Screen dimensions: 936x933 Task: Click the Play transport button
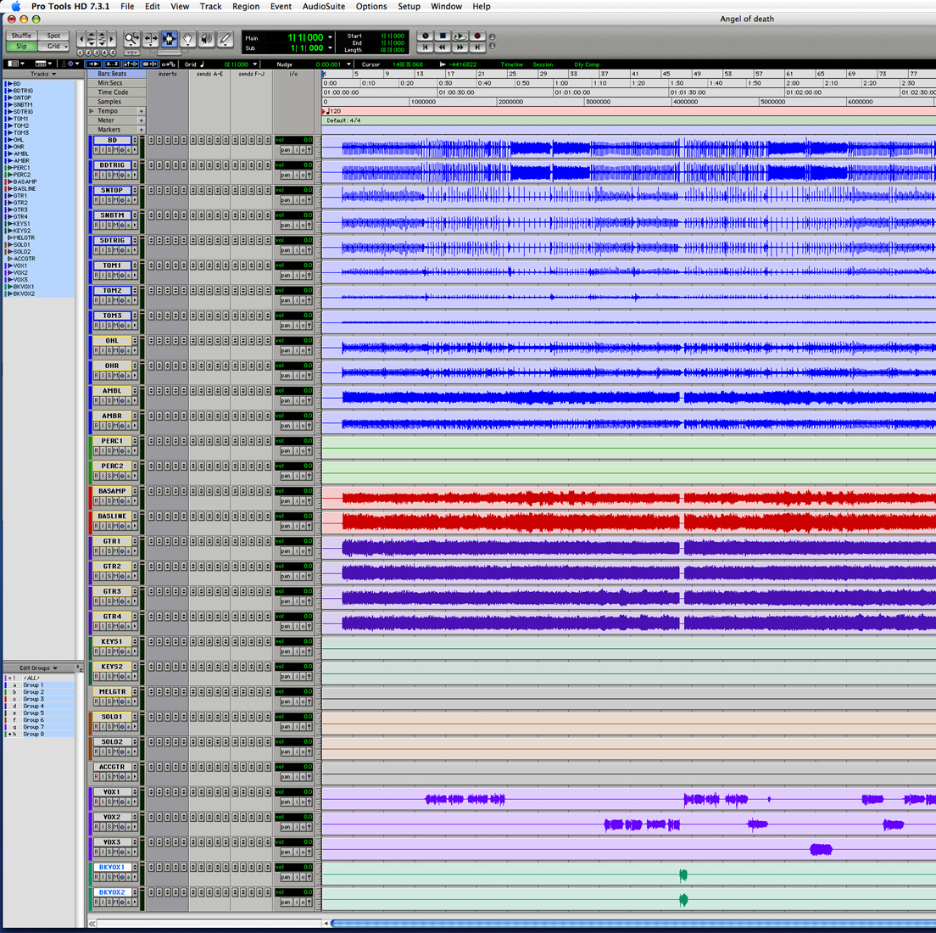pyautogui.click(x=460, y=36)
